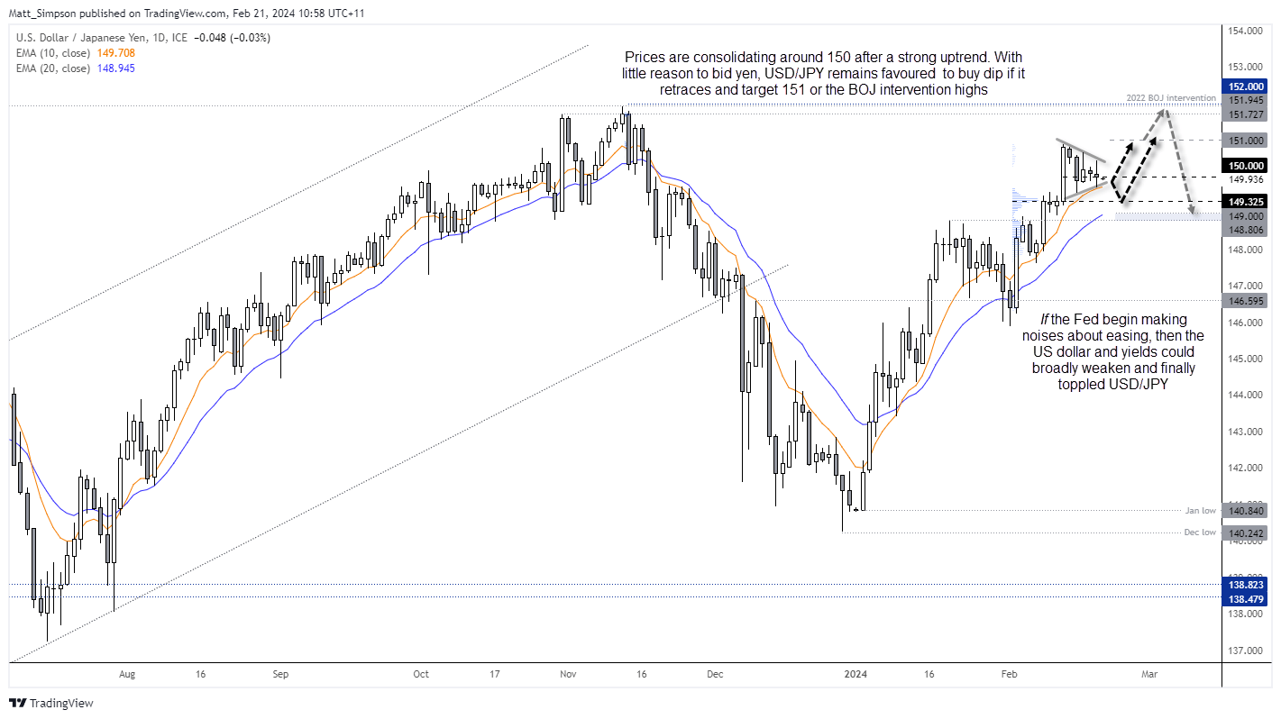Click the Oct label on time axis
Viewport: 1281px width, 719px height.
tap(420, 673)
